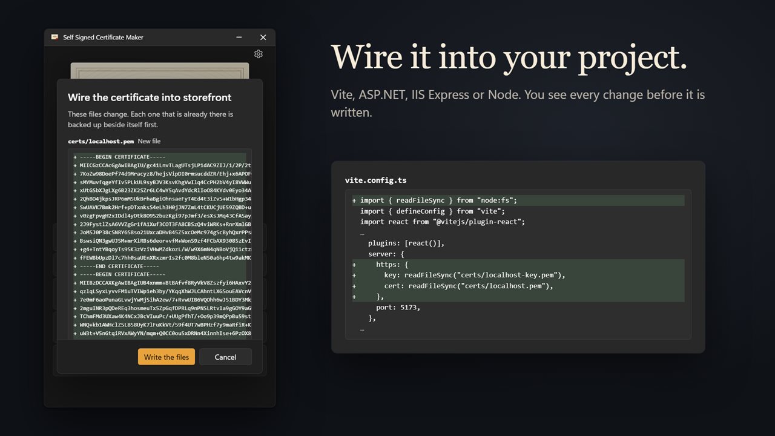Image resolution: width=775 pixels, height=436 pixels.
Task: Click the subtitle mentioning Vite, ASP.NET, IIS Express
Action: click(518, 104)
